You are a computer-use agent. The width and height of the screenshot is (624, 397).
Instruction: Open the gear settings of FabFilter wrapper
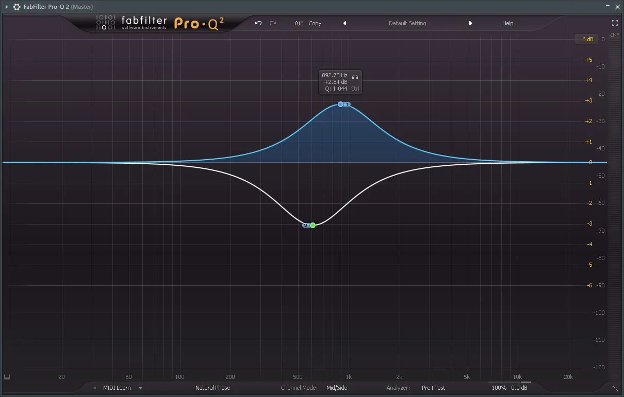pyautogui.click(x=17, y=7)
